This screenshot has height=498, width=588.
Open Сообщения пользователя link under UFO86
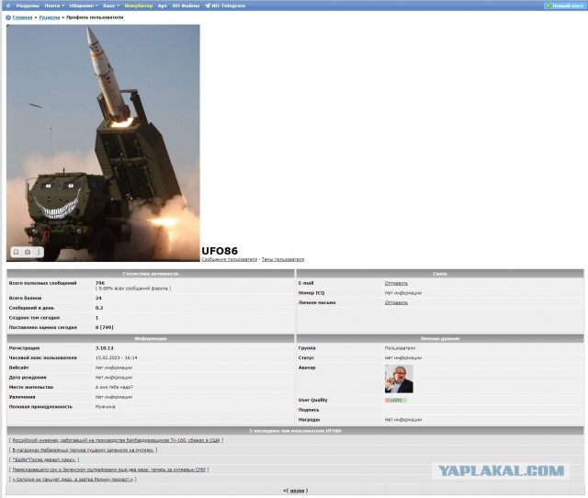tap(229, 259)
